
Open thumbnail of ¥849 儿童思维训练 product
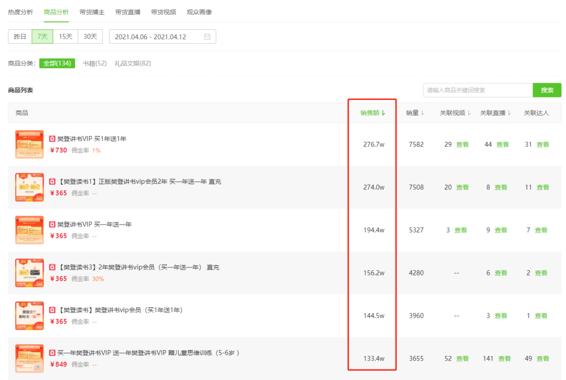[x=29, y=359]
